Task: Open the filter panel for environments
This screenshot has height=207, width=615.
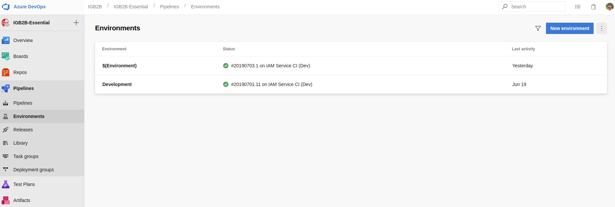Action: tap(538, 28)
